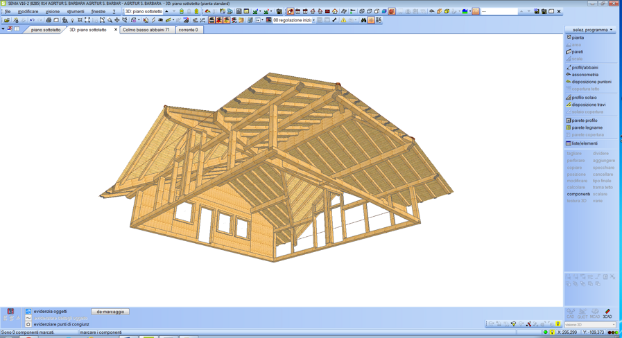This screenshot has height=338, width=622.
Task: Select 'disposizione puntoni' in side panel
Action: coord(591,82)
